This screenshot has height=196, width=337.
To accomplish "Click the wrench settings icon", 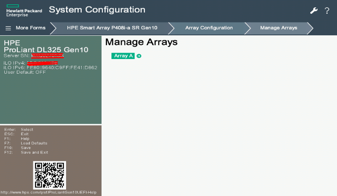I will pos(314,10).
